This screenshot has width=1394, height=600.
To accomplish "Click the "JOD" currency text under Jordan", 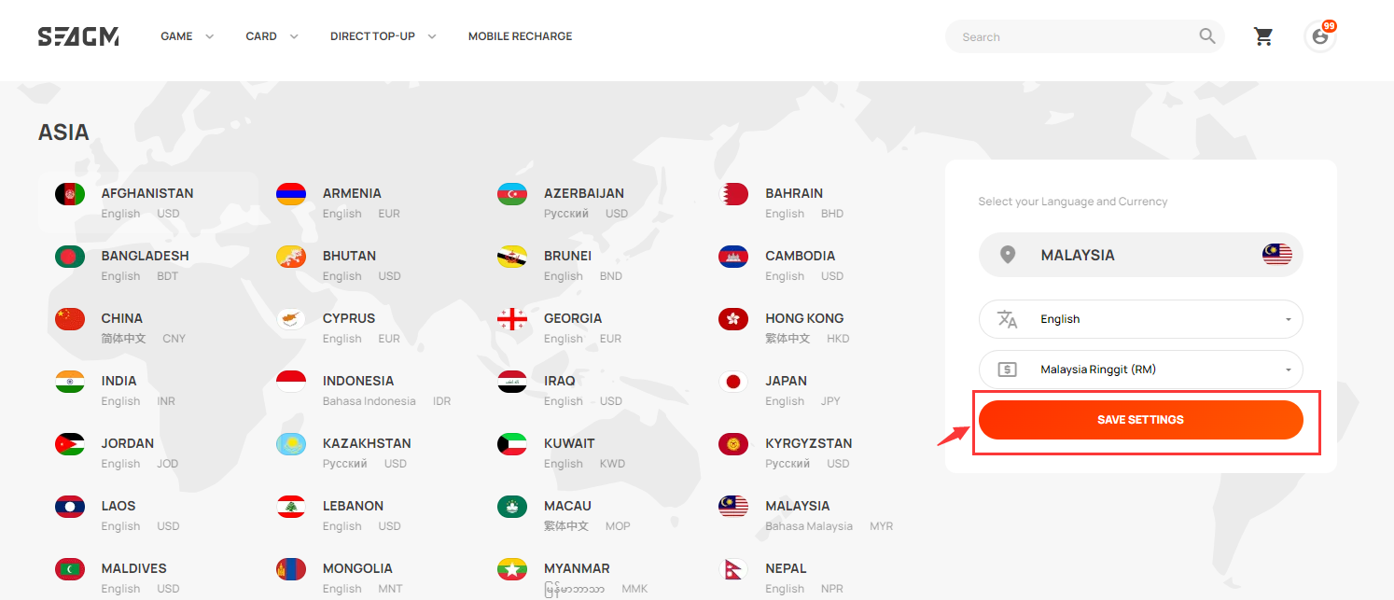I will pos(168,464).
